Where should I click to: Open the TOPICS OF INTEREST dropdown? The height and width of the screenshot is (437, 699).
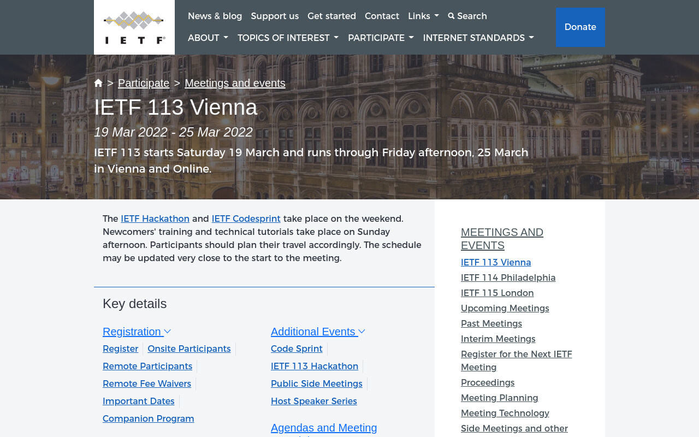[288, 38]
